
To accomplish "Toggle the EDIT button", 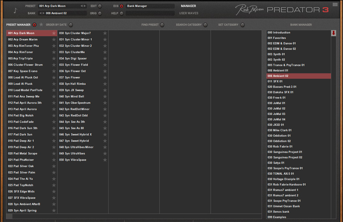I will coord(100,6).
